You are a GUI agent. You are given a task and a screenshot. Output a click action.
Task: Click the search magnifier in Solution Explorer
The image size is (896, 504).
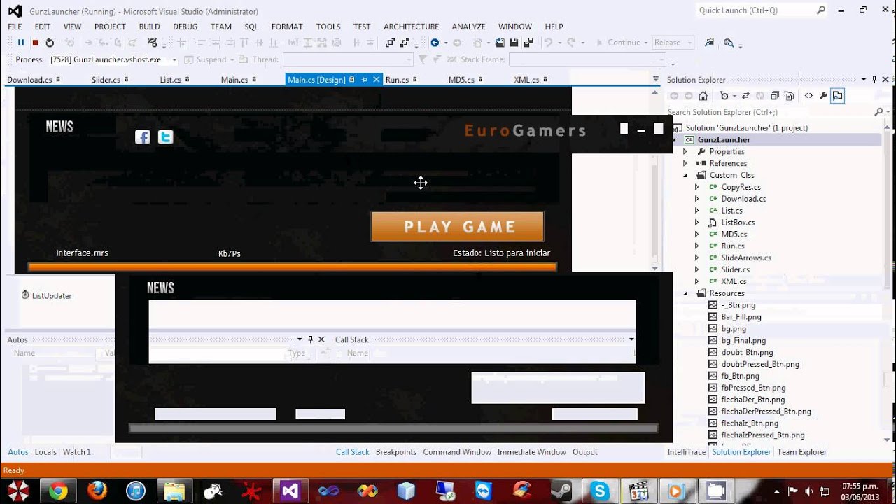tap(878, 112)
